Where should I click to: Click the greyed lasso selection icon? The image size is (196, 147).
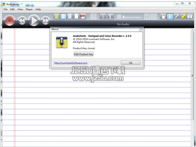click(x=154, y=17)
